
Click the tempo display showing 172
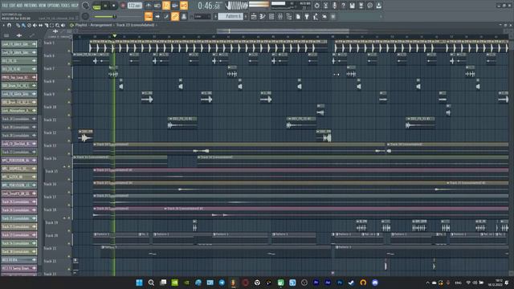(x=135, y=6)
